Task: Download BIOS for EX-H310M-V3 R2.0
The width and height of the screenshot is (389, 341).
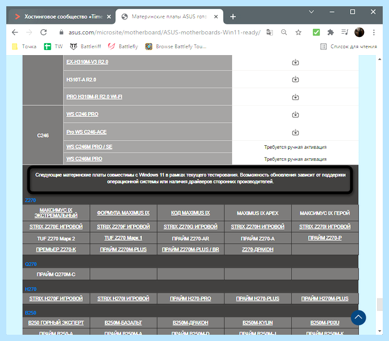Action: [296, 62]
